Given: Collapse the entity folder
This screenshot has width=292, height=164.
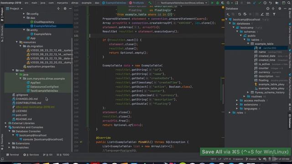Looking at the screenshot, I should coord(24,30).
